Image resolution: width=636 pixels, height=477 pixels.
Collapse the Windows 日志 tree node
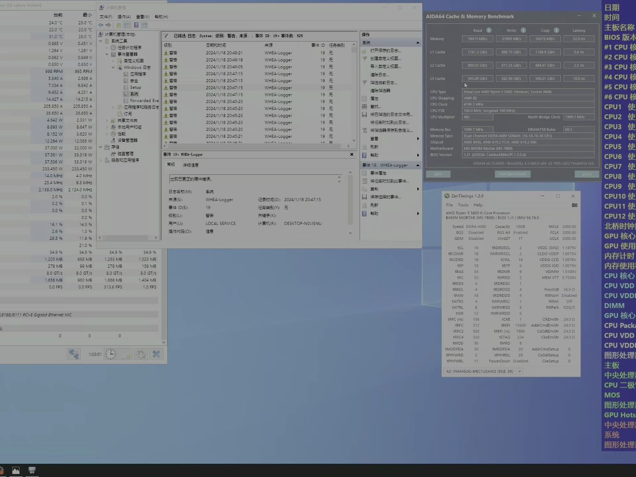pos(113,68)
